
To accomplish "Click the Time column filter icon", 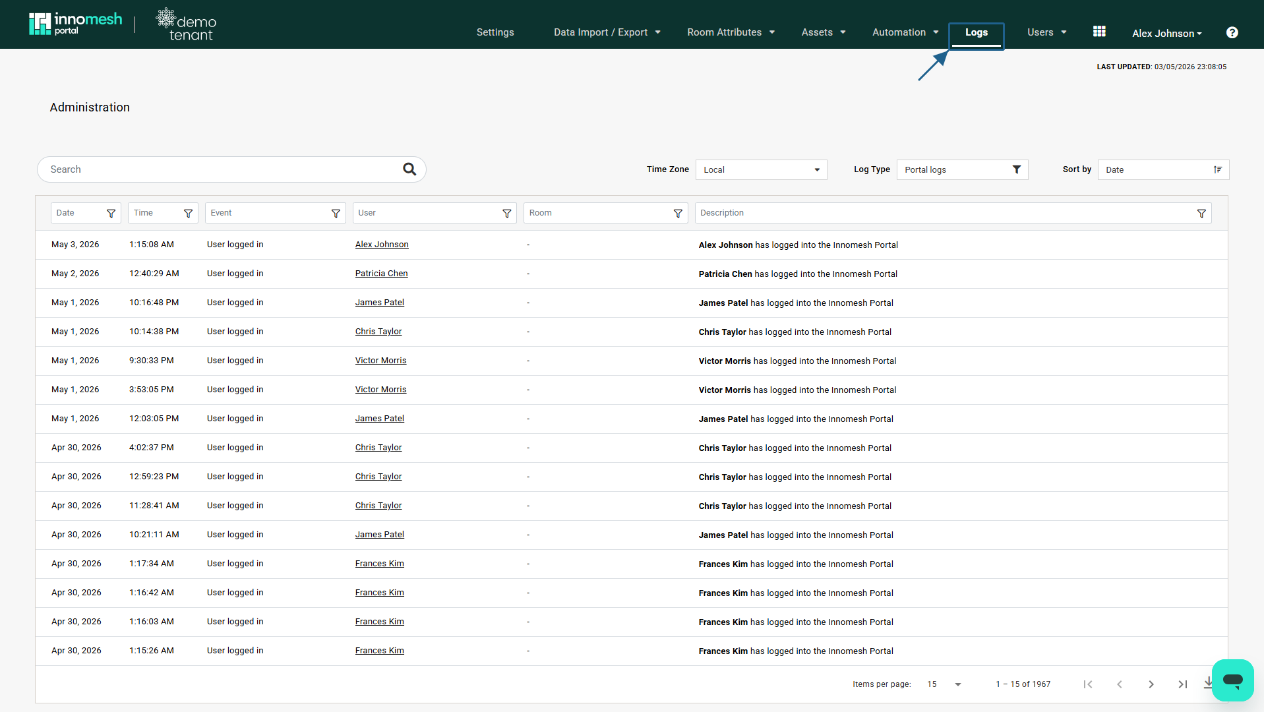I will pos(188,214).
